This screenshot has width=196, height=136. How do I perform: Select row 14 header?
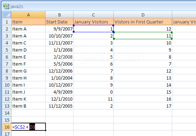(x=7, y=113)
